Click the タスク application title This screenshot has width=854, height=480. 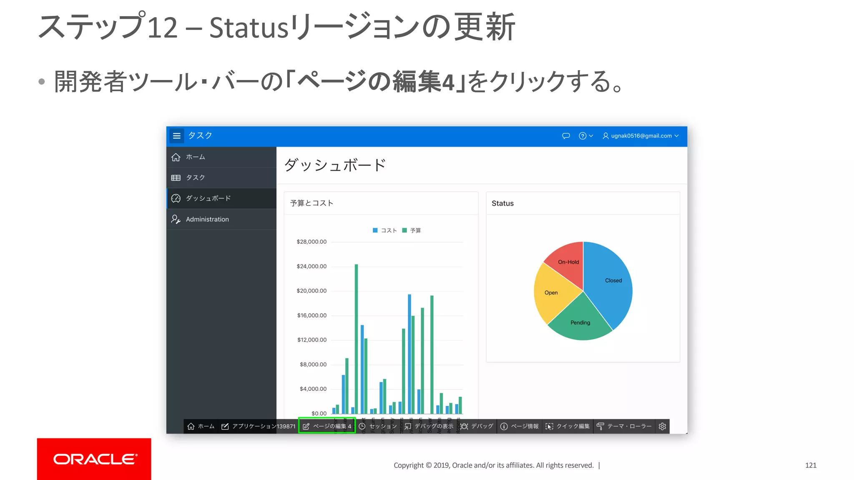pos(200,135)
